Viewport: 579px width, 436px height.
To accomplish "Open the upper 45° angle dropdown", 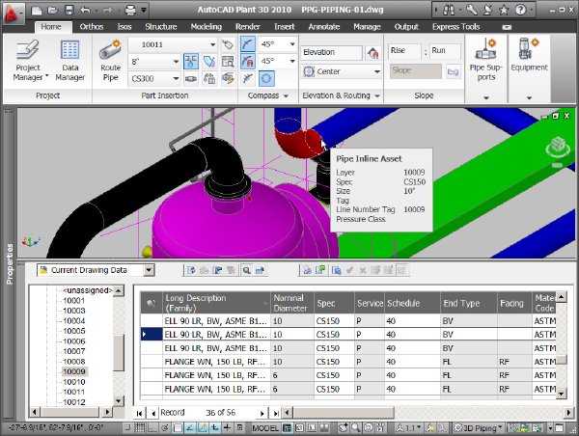I will coord(291,44).
